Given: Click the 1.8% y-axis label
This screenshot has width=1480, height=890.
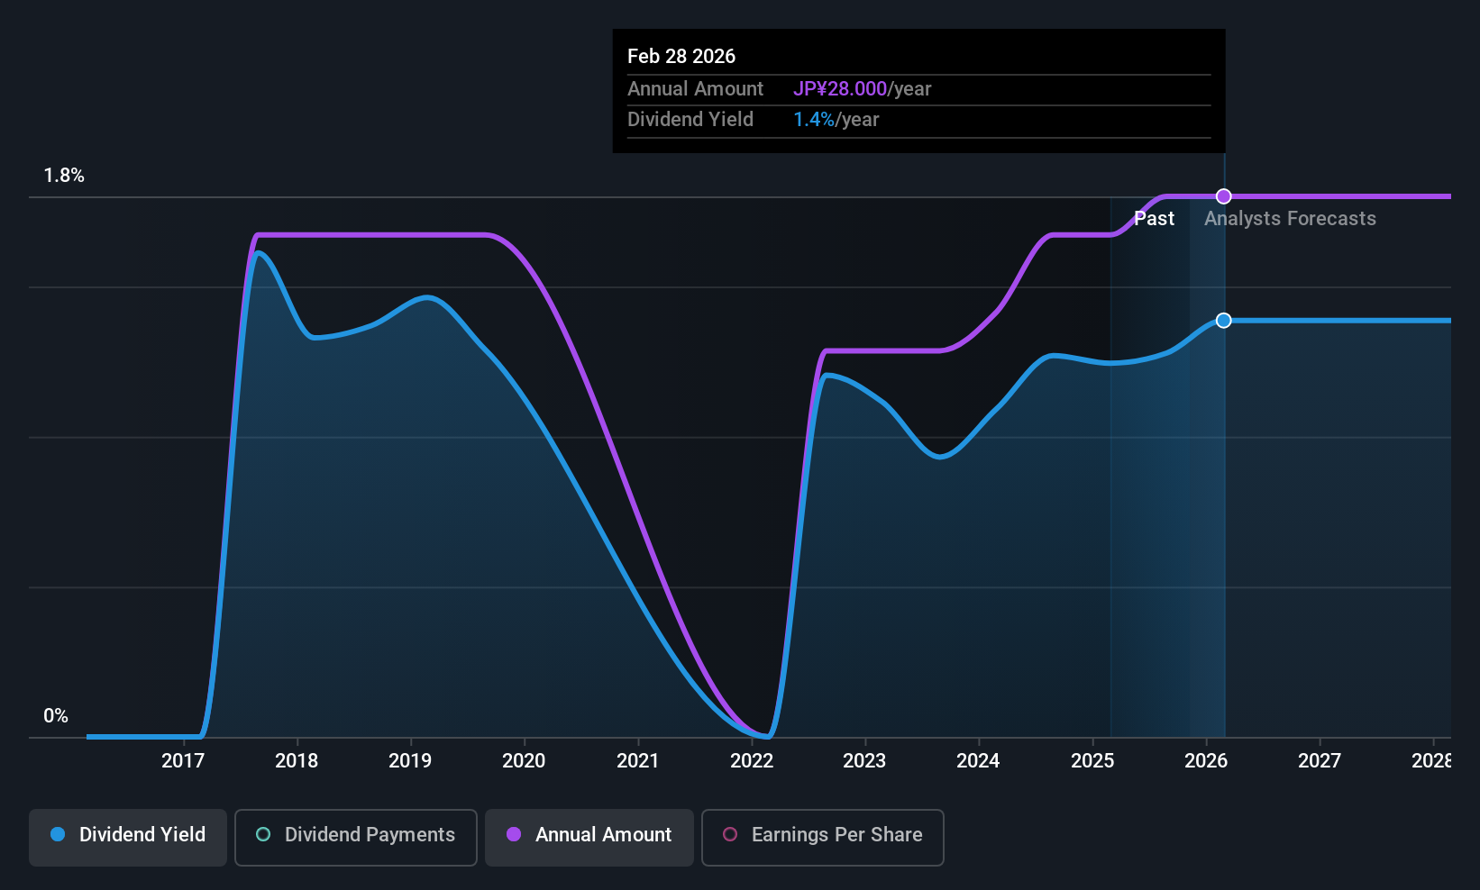Looking at the screenshot, I should (x=64, y=176).
